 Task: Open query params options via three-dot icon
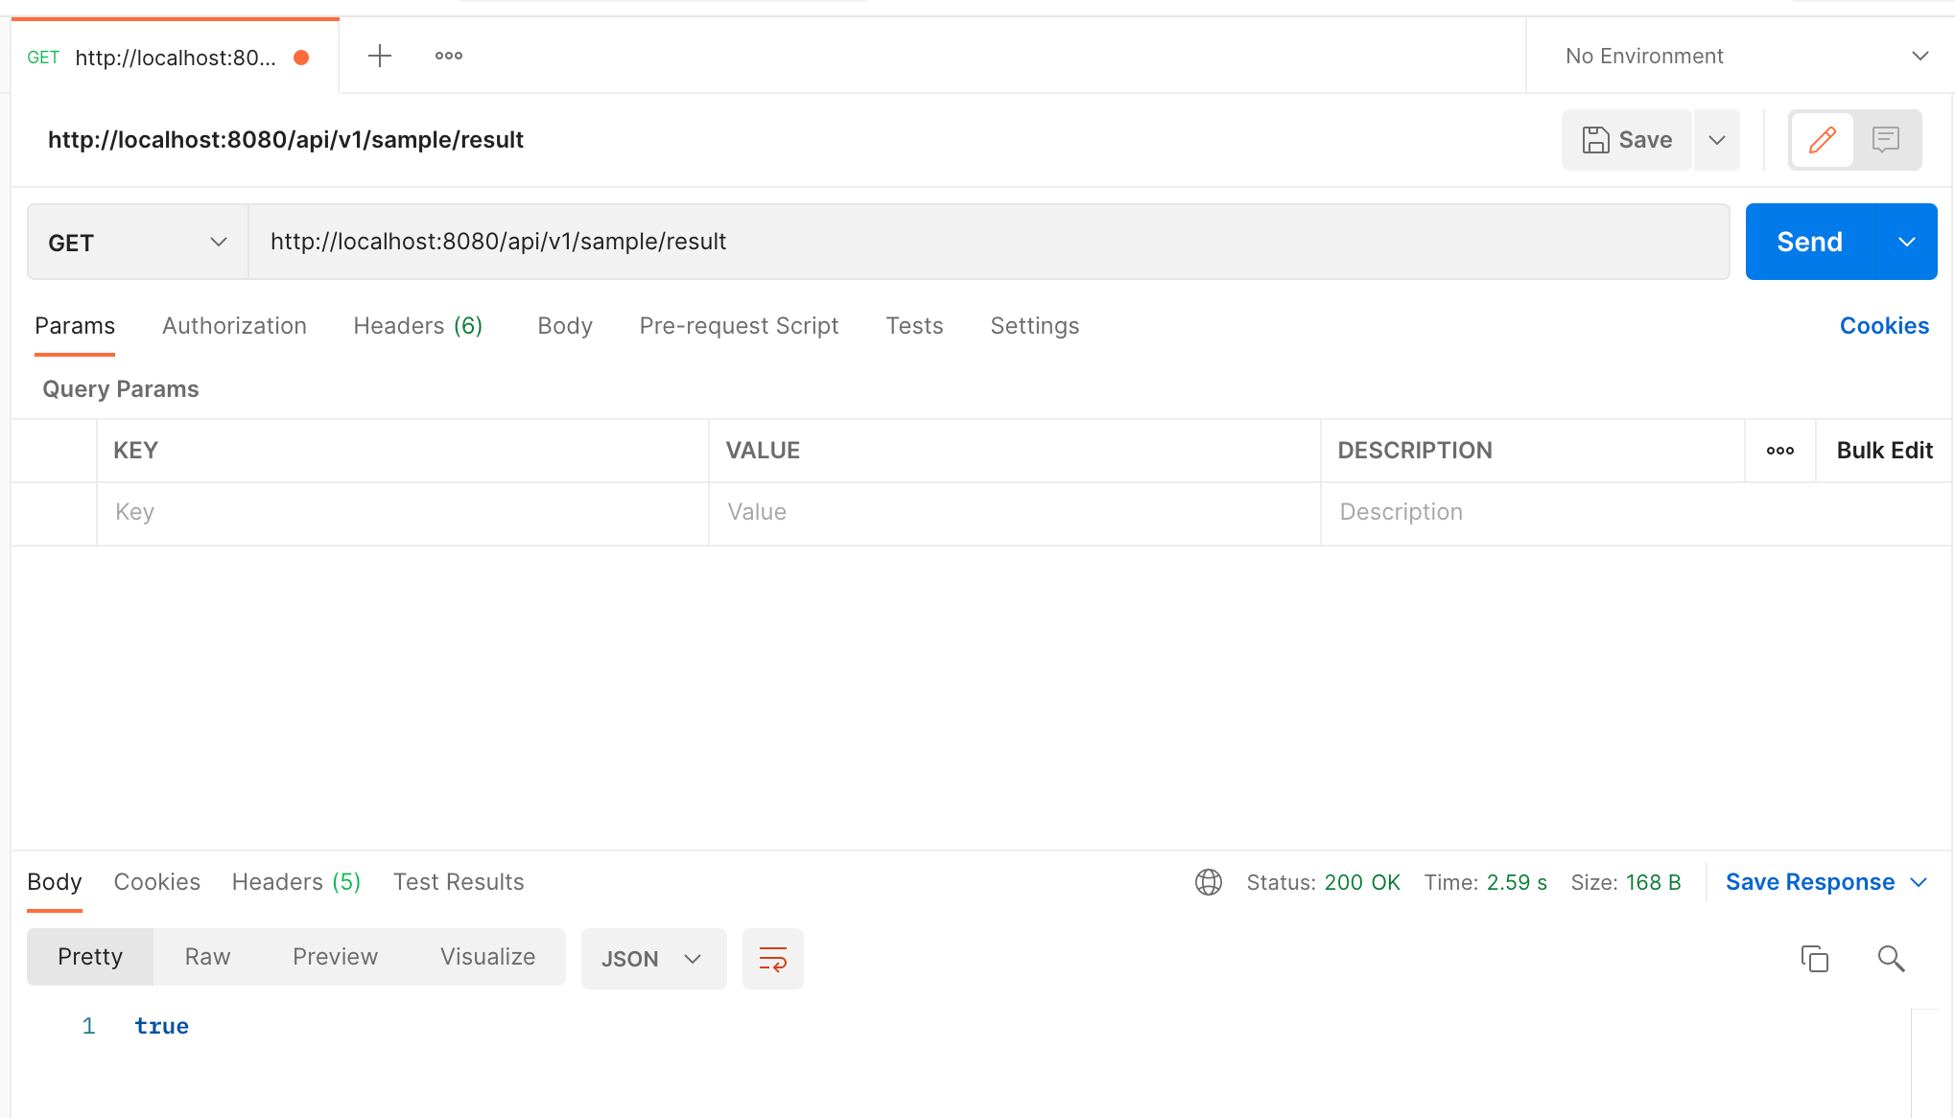pyautogui.click(x=1780, y=450)
